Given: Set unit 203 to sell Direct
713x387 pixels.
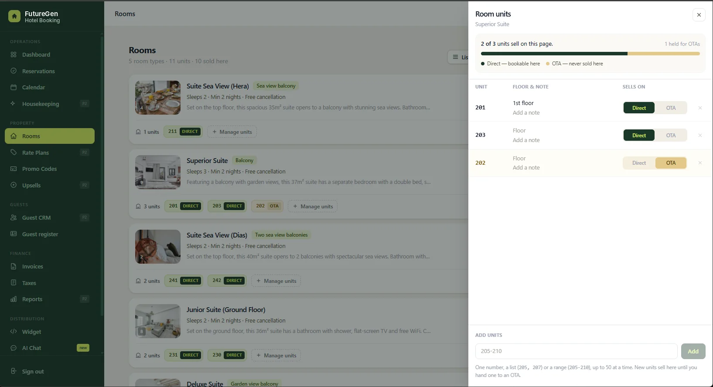Looking at the screenshot, I should [x=639, y=135].
